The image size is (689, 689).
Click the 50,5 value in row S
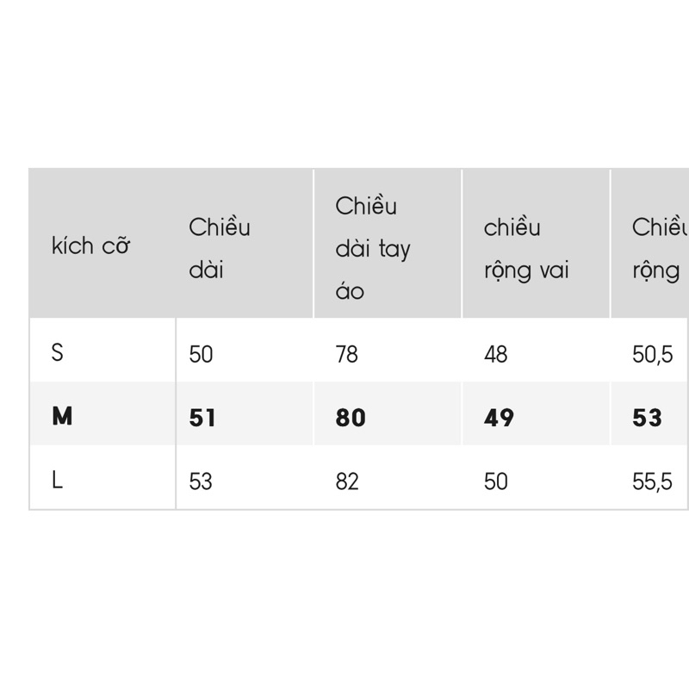click(652, 354)
